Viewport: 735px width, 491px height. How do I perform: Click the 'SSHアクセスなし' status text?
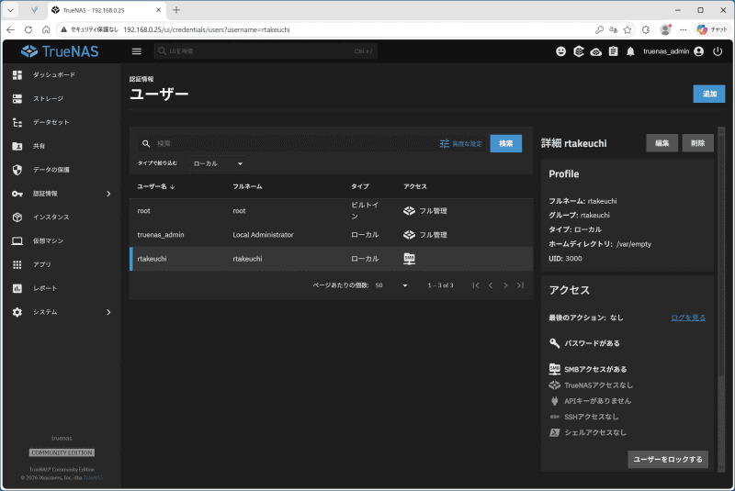pos(591,417)
